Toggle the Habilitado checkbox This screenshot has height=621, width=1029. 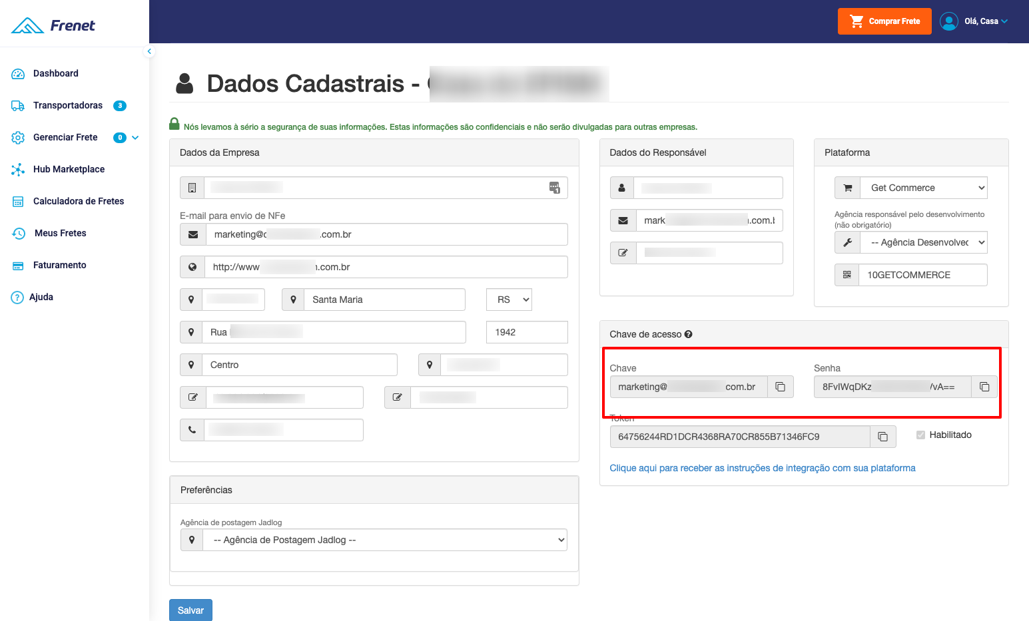[920, 435]
